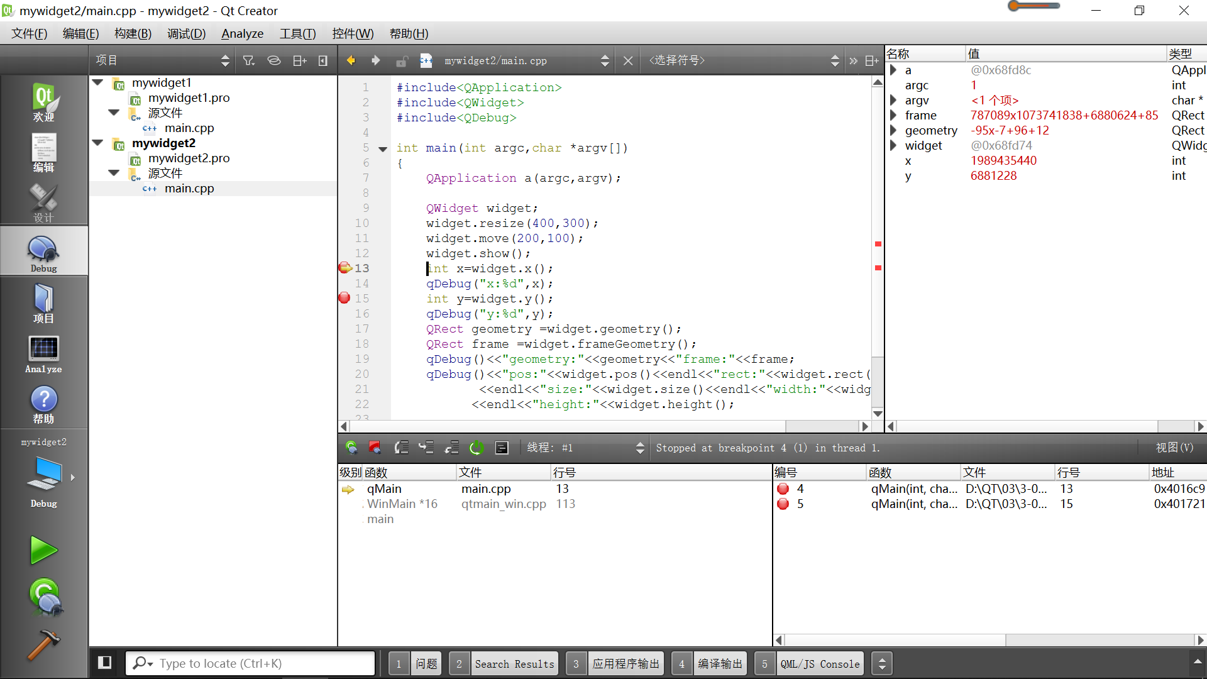Image resolution: width=1207 pixels, height=679 pixels.
Task: Click the Continue debugging icon
Action: pos(351,448)
